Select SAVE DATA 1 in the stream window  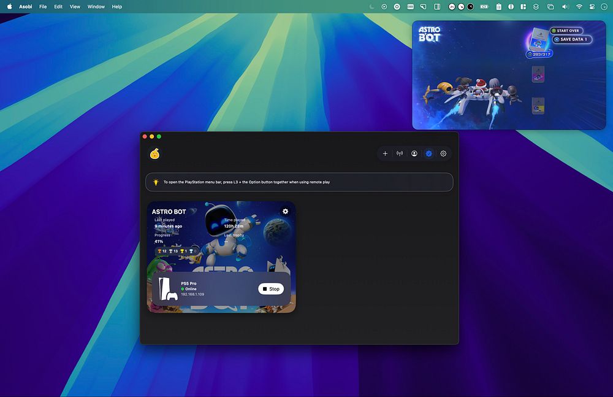coord(572,39)
